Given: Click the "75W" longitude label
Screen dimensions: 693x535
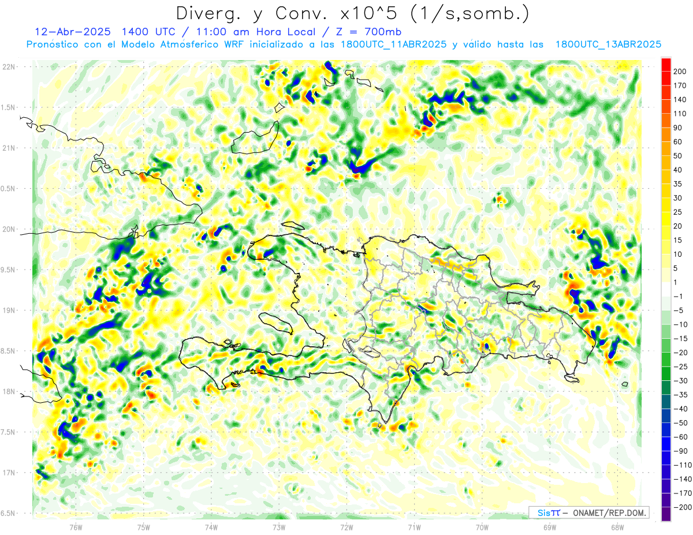Looking at the screenshot, I should tap(143, 527).
